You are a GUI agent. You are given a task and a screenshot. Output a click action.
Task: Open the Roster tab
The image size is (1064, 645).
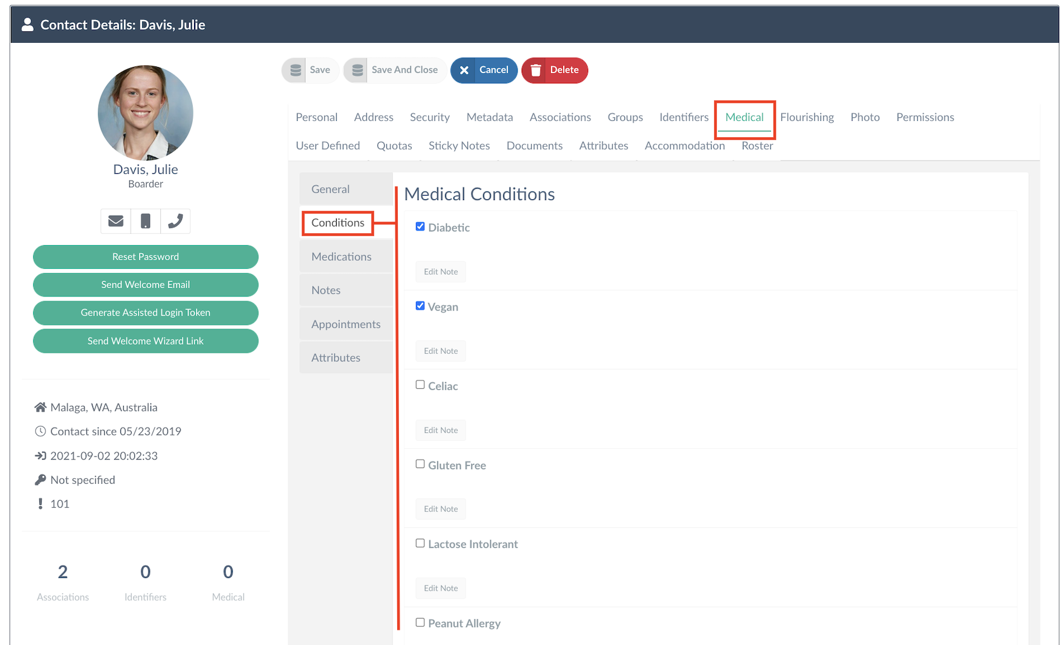pyautogui.click(x=757, y=146)
